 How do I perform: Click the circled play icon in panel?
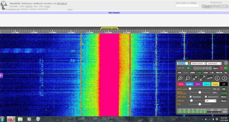coord(226,63)
